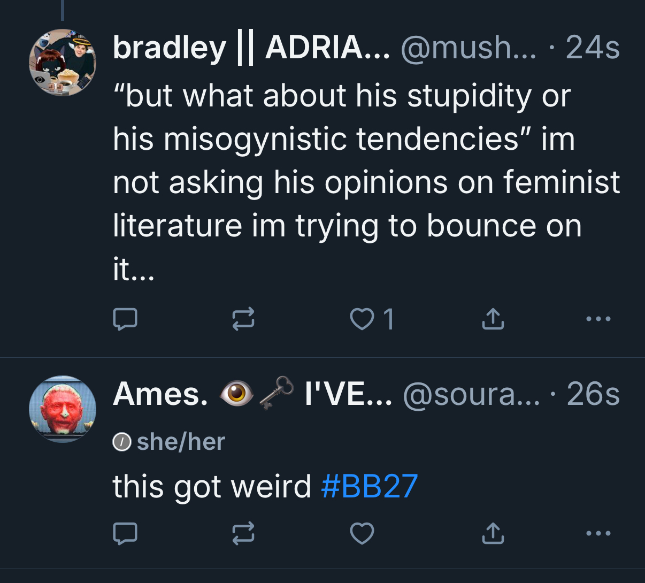Click Ames. display name
This screenshot has width=645, height=583.
[x=160, y=394]
